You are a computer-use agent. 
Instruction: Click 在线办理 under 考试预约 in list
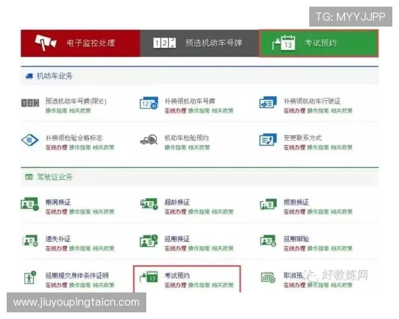coord(176,285)
